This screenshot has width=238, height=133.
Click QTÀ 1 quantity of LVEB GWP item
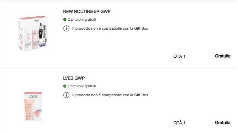click(179, 123)
